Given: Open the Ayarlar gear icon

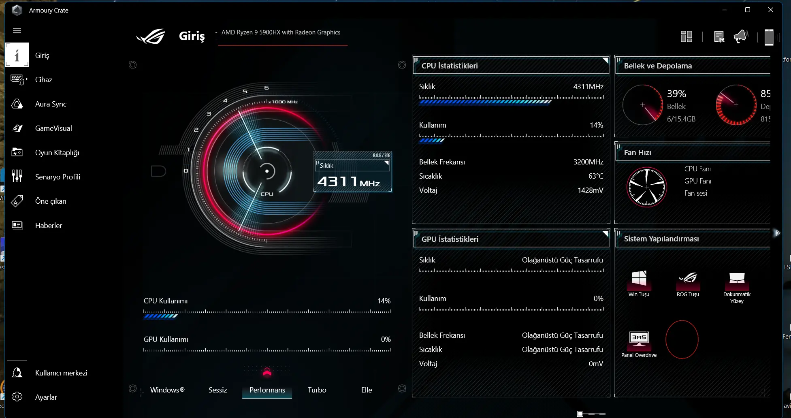Looking at the screenshot, I should tap(17, 397).
